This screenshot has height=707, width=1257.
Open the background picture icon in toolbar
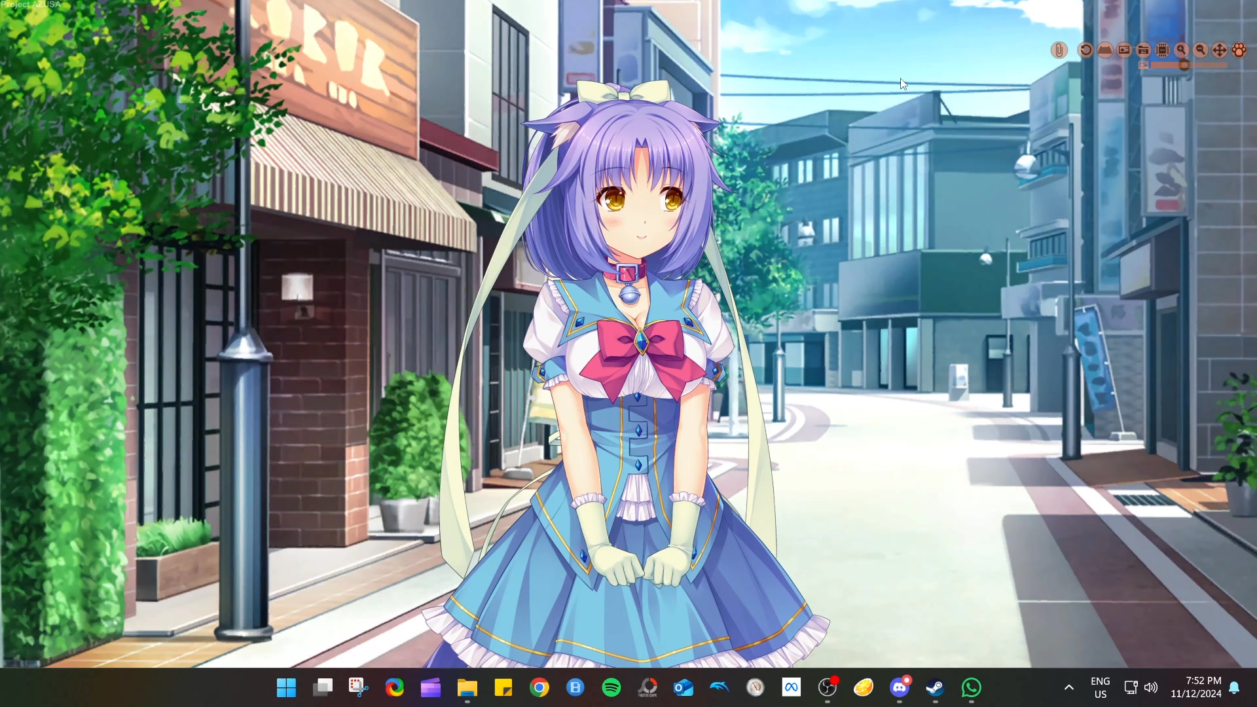pos(1124,50)
